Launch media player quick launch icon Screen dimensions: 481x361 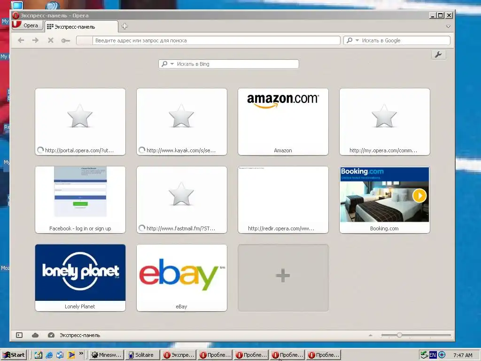click(x=71, y=355)
